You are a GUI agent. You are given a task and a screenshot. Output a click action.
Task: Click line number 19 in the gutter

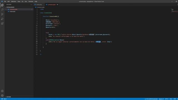(37, 42)
